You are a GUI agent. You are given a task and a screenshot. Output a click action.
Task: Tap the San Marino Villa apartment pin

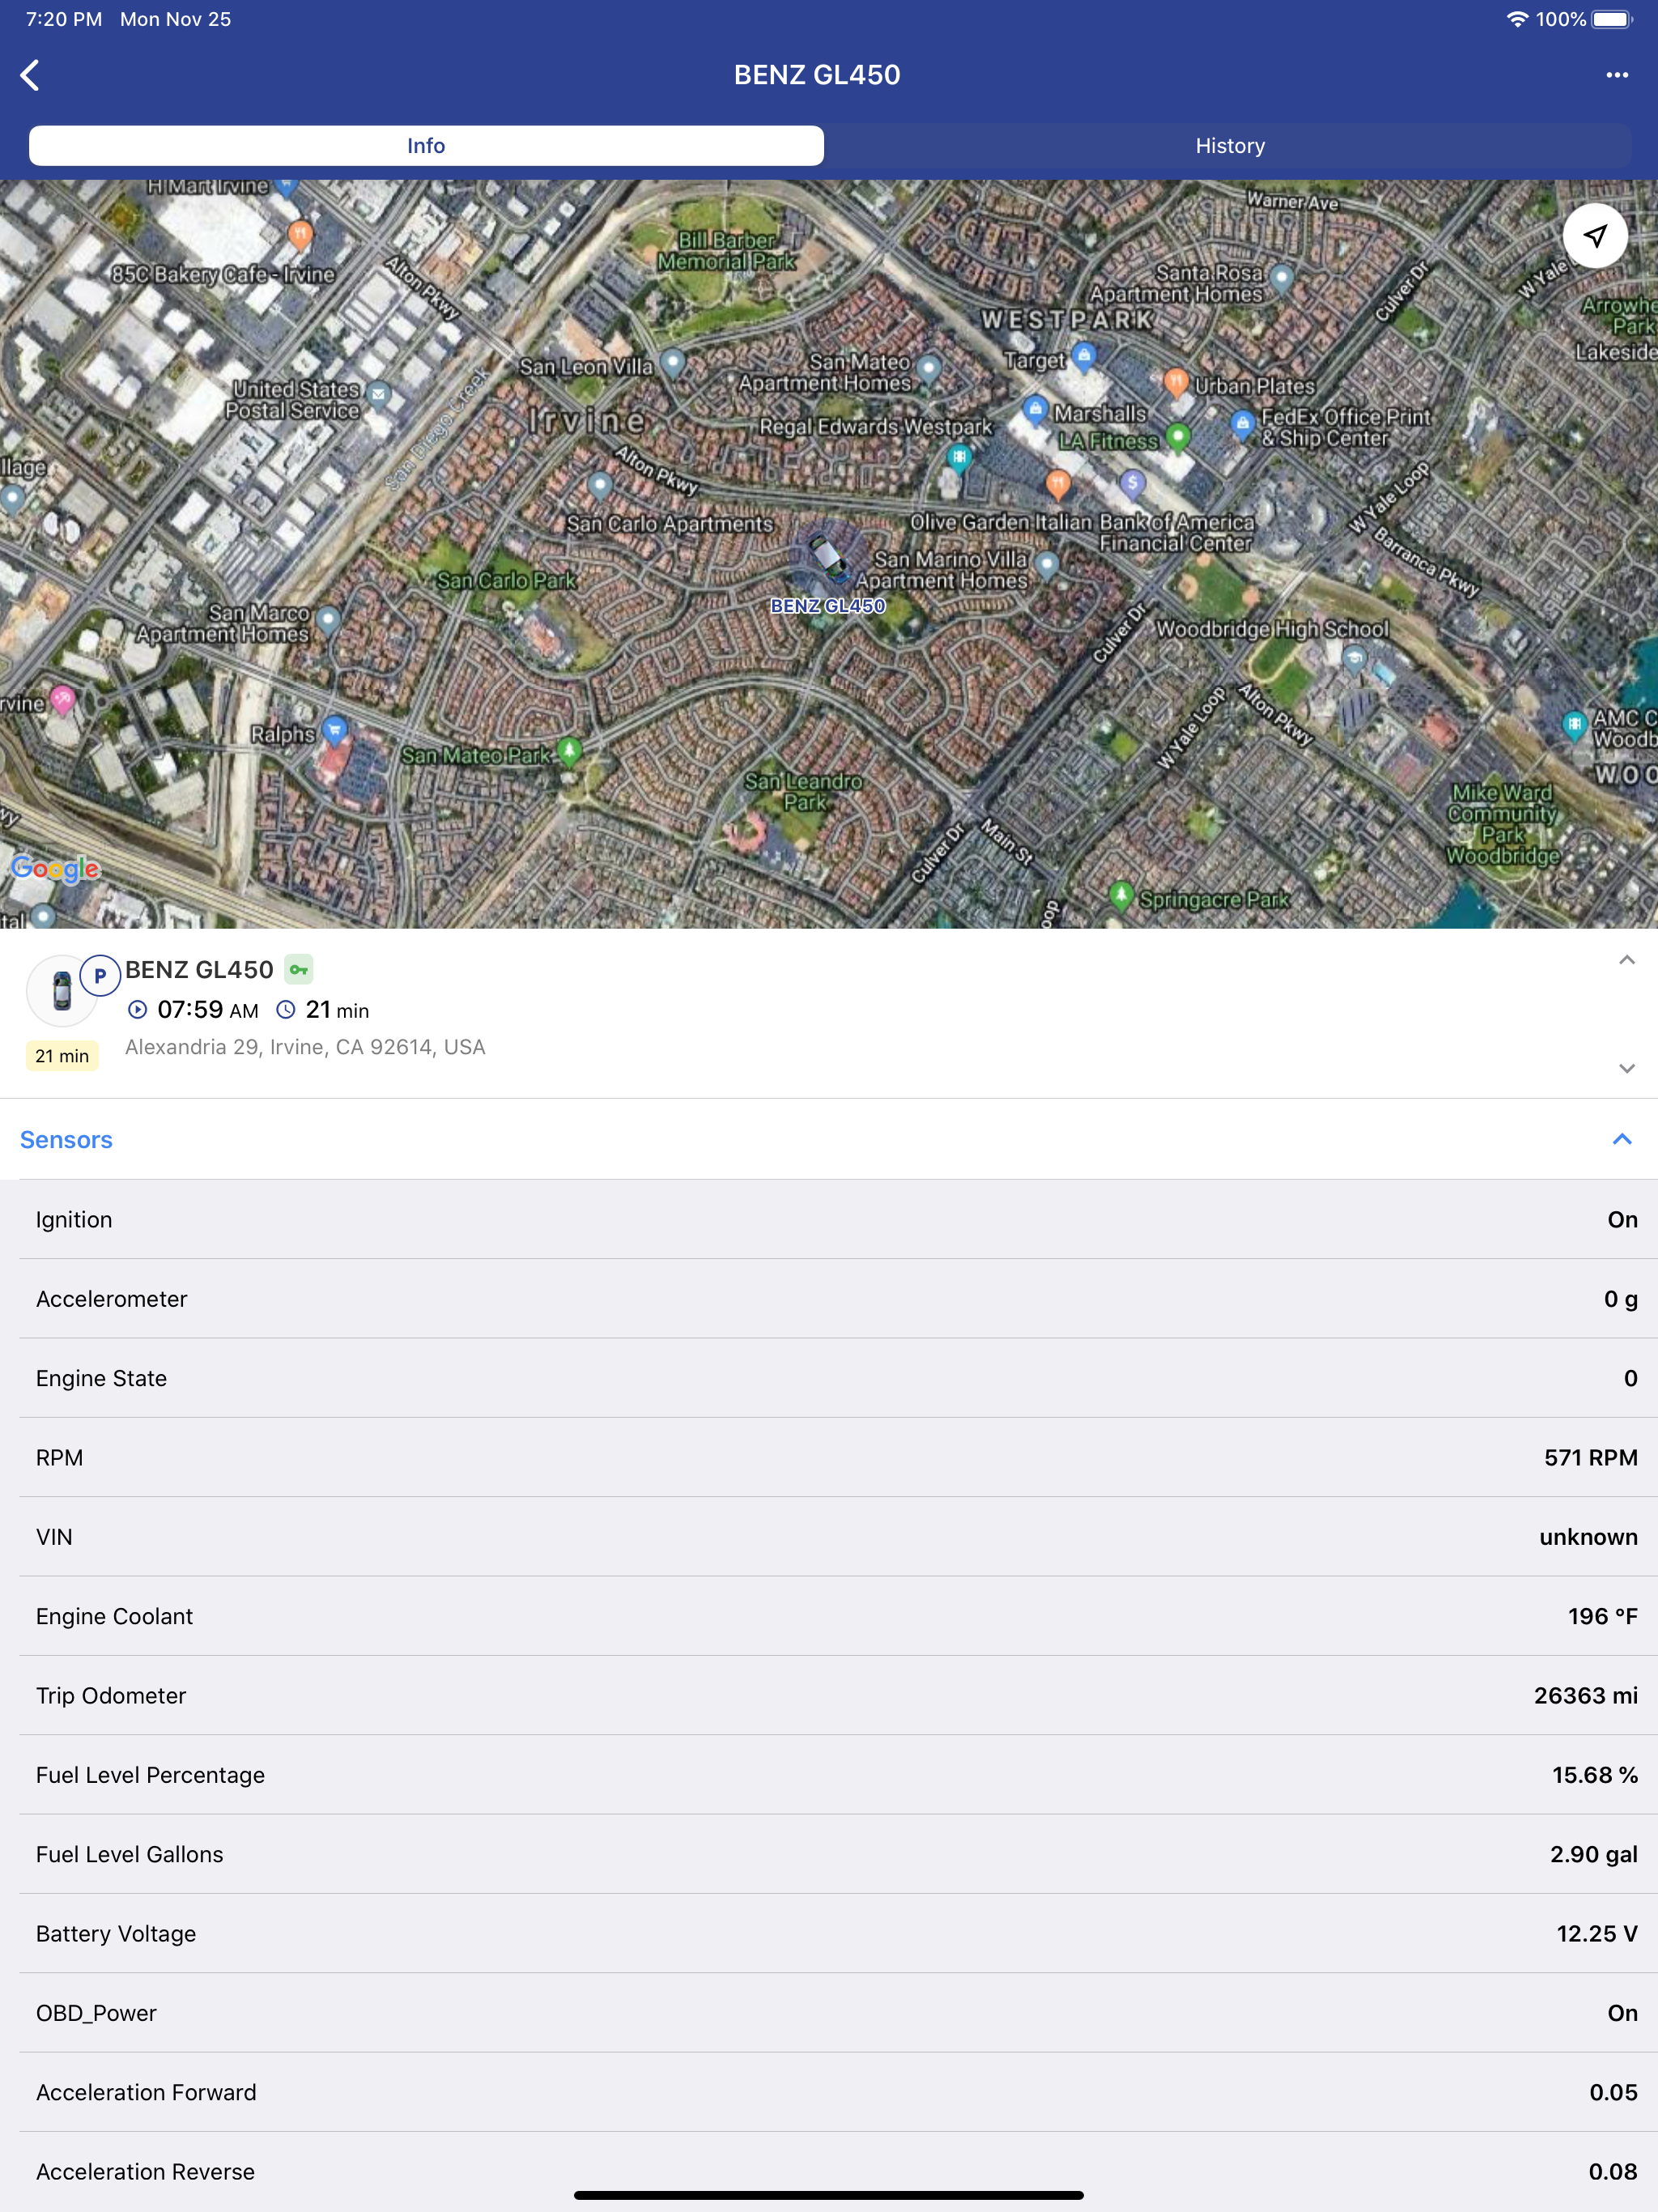[x=1046, y=565]
